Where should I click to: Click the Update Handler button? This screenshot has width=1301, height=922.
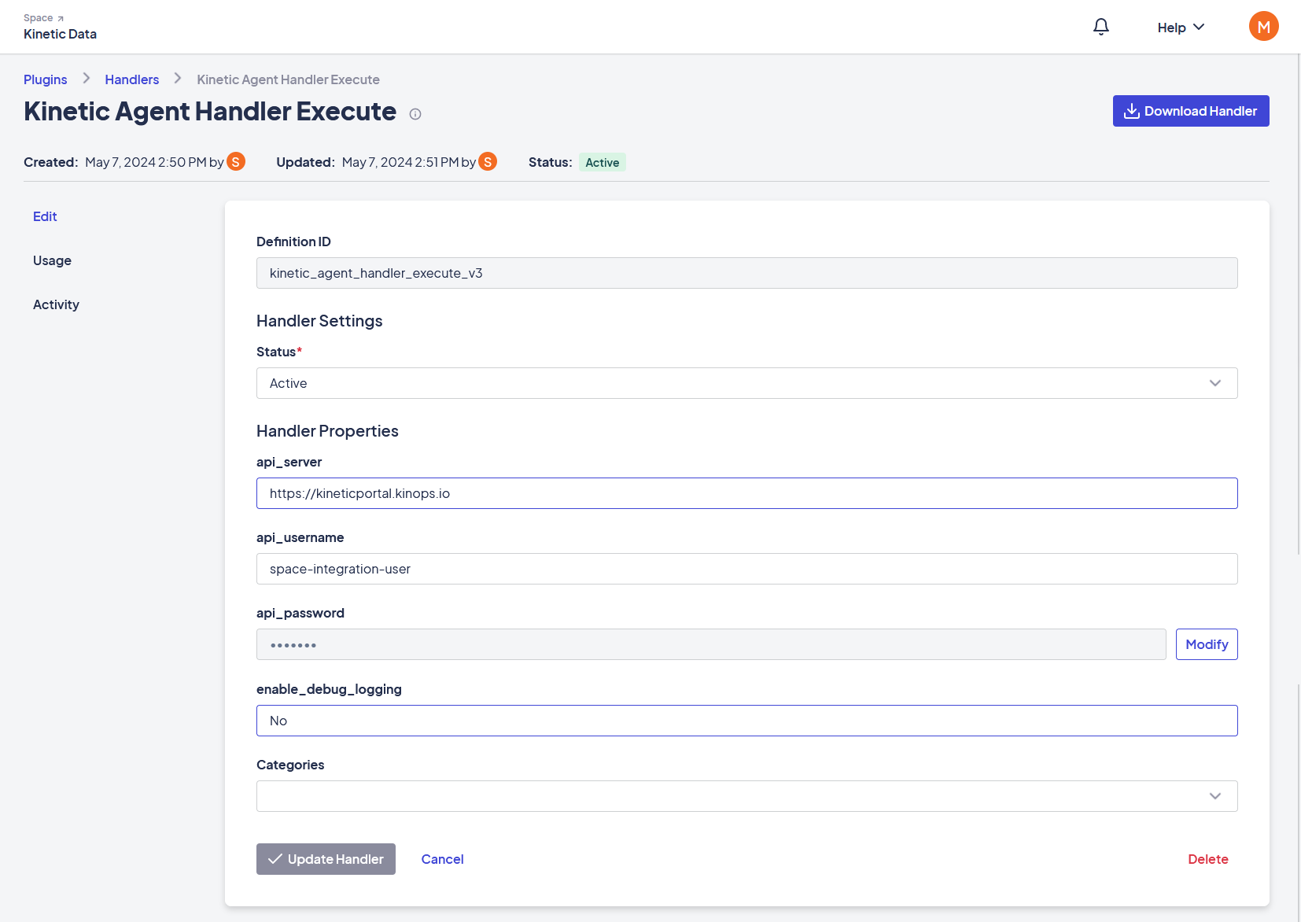coord(326,859)
